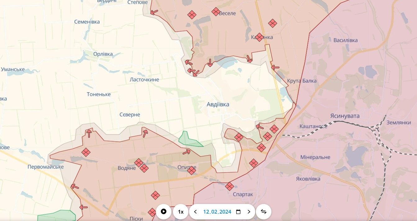Screen dimensions: 417x221
Task: Select the unit marker on Опитне
Action: pyautogui.click(x=192, y=170)
